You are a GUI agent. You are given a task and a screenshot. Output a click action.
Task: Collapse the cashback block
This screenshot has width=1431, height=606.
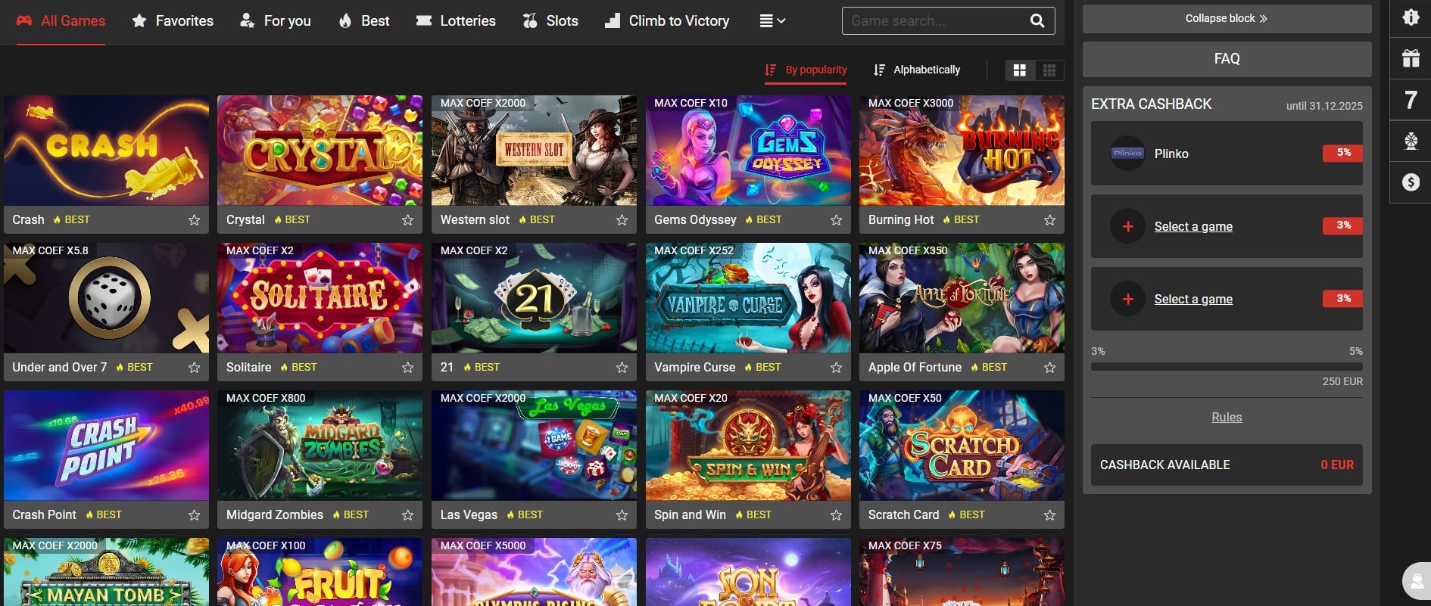click(1227, 18)
